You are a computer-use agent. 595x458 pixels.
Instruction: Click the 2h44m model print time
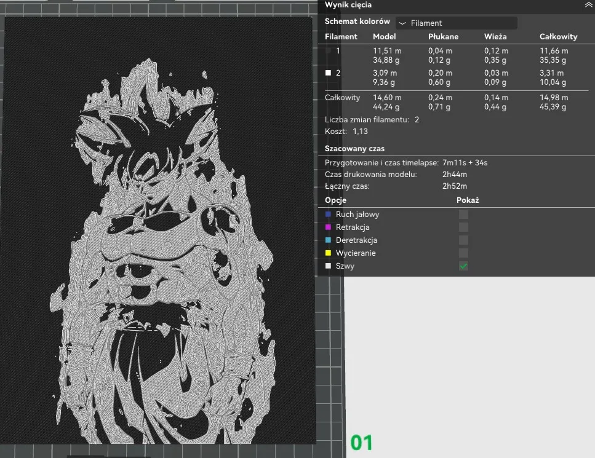(455, 175)
